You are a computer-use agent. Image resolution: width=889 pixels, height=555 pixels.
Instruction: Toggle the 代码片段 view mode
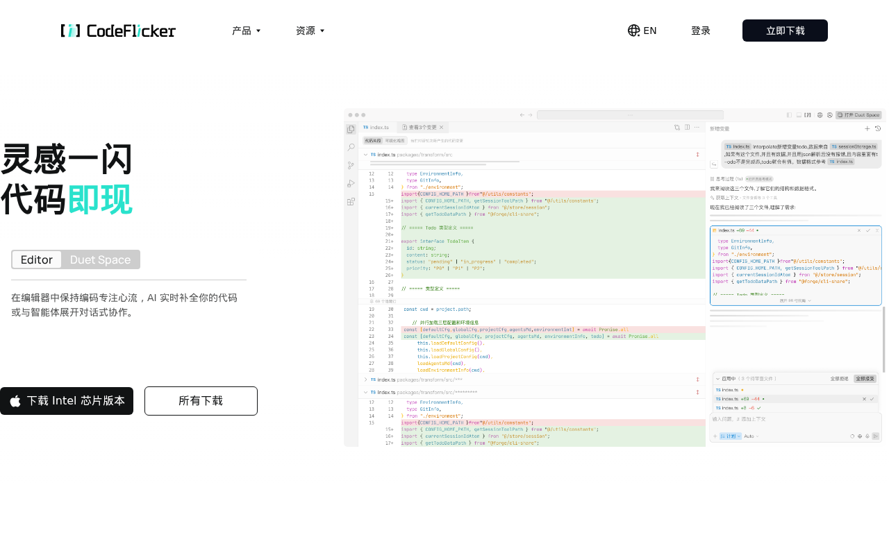[373, 141]
